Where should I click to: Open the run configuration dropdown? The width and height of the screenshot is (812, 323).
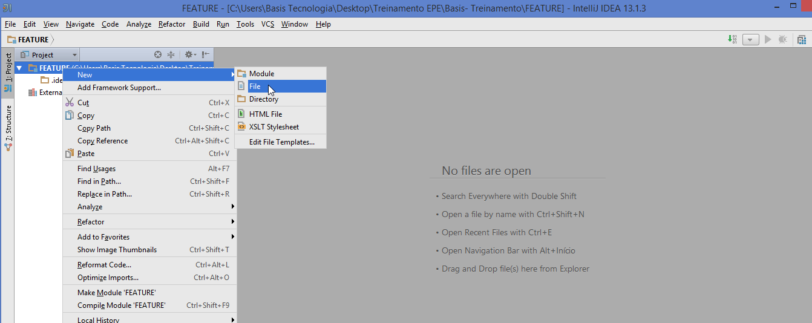[x=750, y=39]
